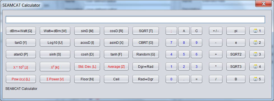Click the Pow (x;y) [L] button
274x101 pixels.
(x=21, y=79)
